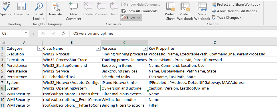Open the Category column filter dropdown
277x108 pixels.
click(x=40, y=48)
